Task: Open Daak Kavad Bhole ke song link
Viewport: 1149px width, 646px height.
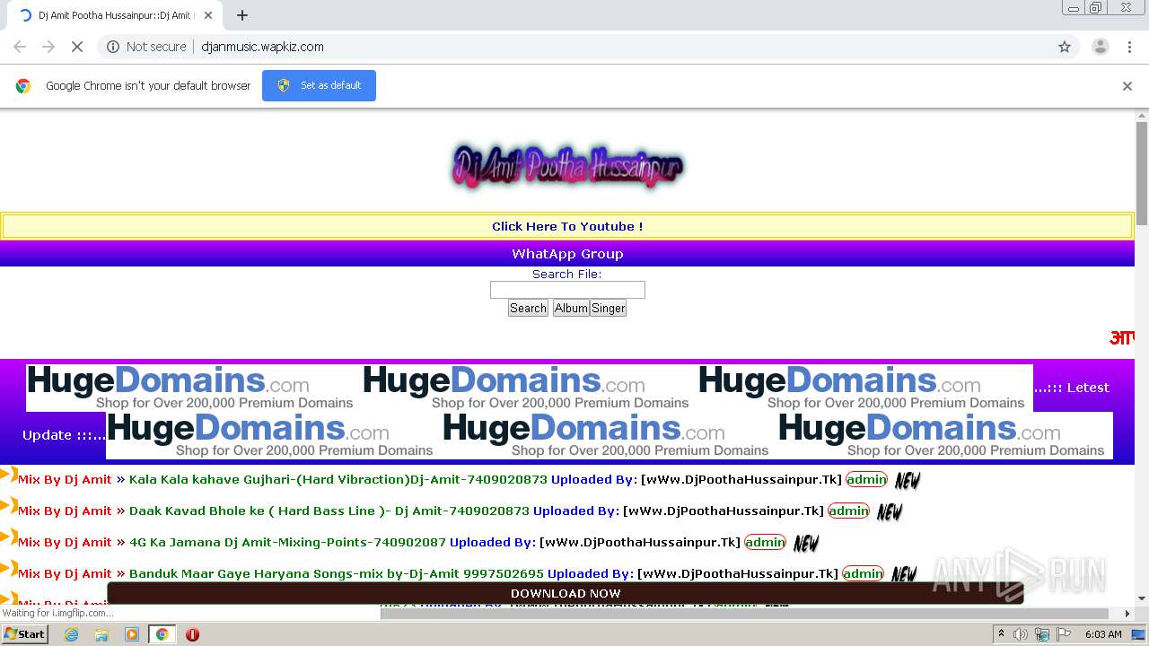Action: point(329,511)
